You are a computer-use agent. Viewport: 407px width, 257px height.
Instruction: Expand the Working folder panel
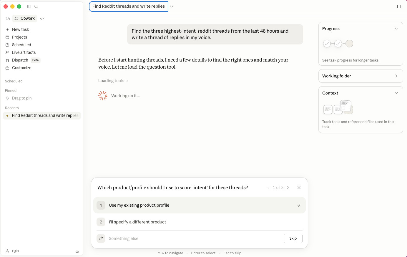397,76
